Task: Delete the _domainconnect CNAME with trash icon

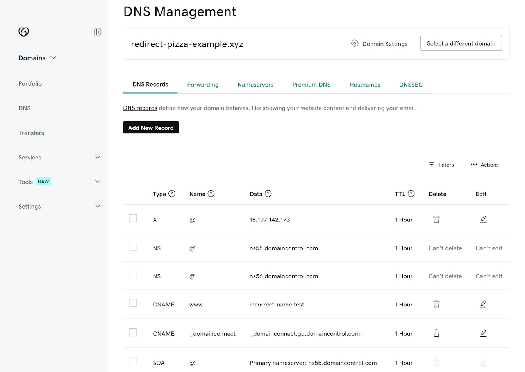Action: coord(436,333)
